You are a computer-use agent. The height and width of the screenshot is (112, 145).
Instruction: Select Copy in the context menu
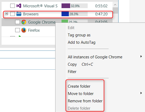coord(72,64)
